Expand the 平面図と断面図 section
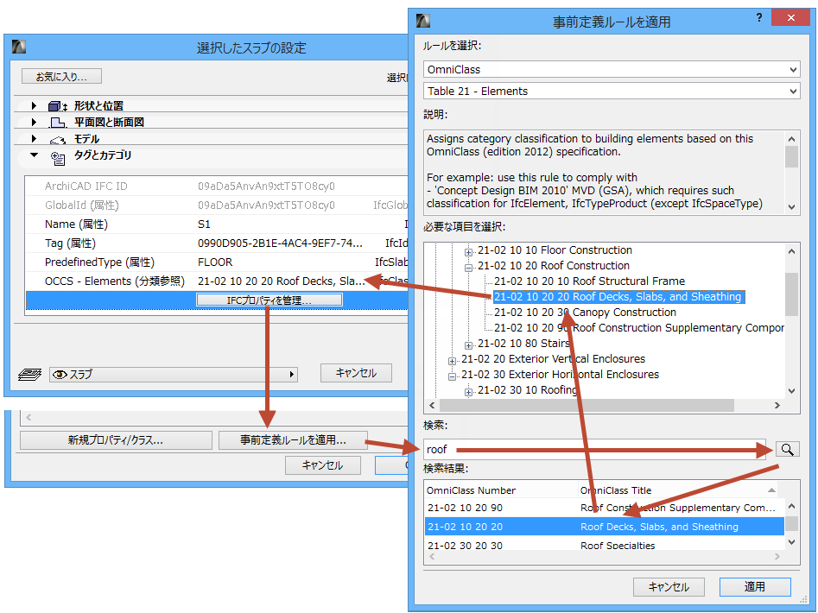Image resolution: width=818 pixels, height=613 pixels. coord(34,122)
